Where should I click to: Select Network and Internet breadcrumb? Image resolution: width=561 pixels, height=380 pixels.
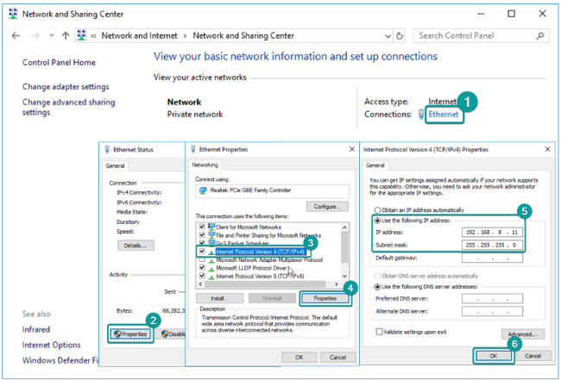pos(139,35)
